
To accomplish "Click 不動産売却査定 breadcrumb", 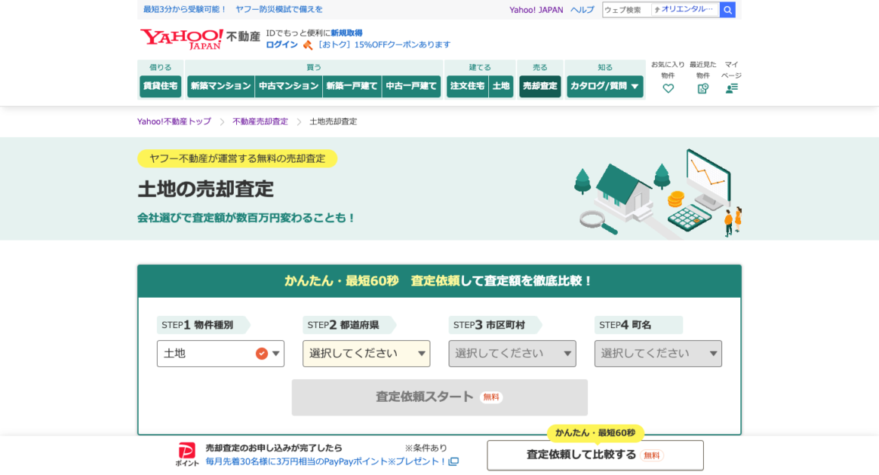I will tap(260, 121).
